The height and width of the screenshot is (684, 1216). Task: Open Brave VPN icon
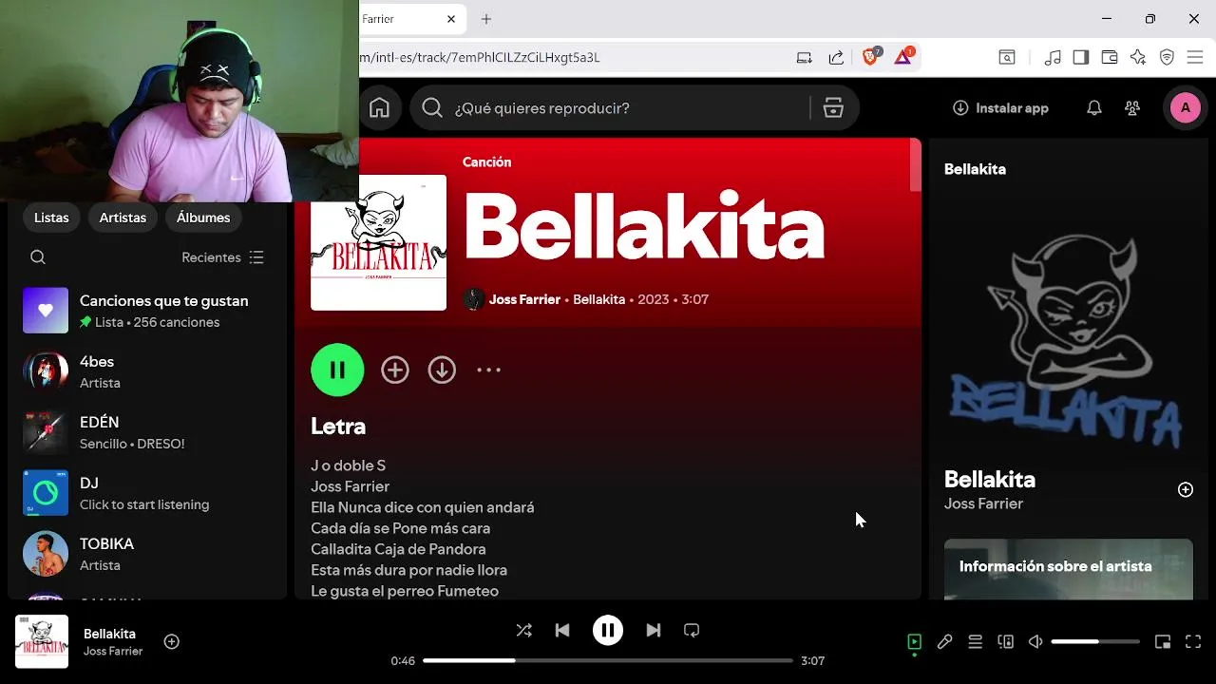point(1167,58)
